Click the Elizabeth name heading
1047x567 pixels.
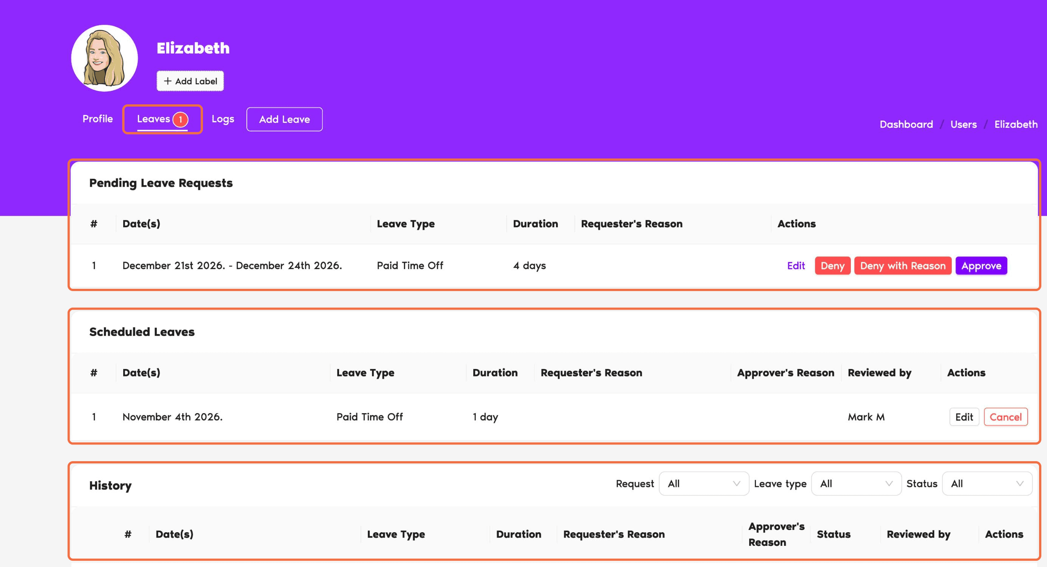(193, 48)
